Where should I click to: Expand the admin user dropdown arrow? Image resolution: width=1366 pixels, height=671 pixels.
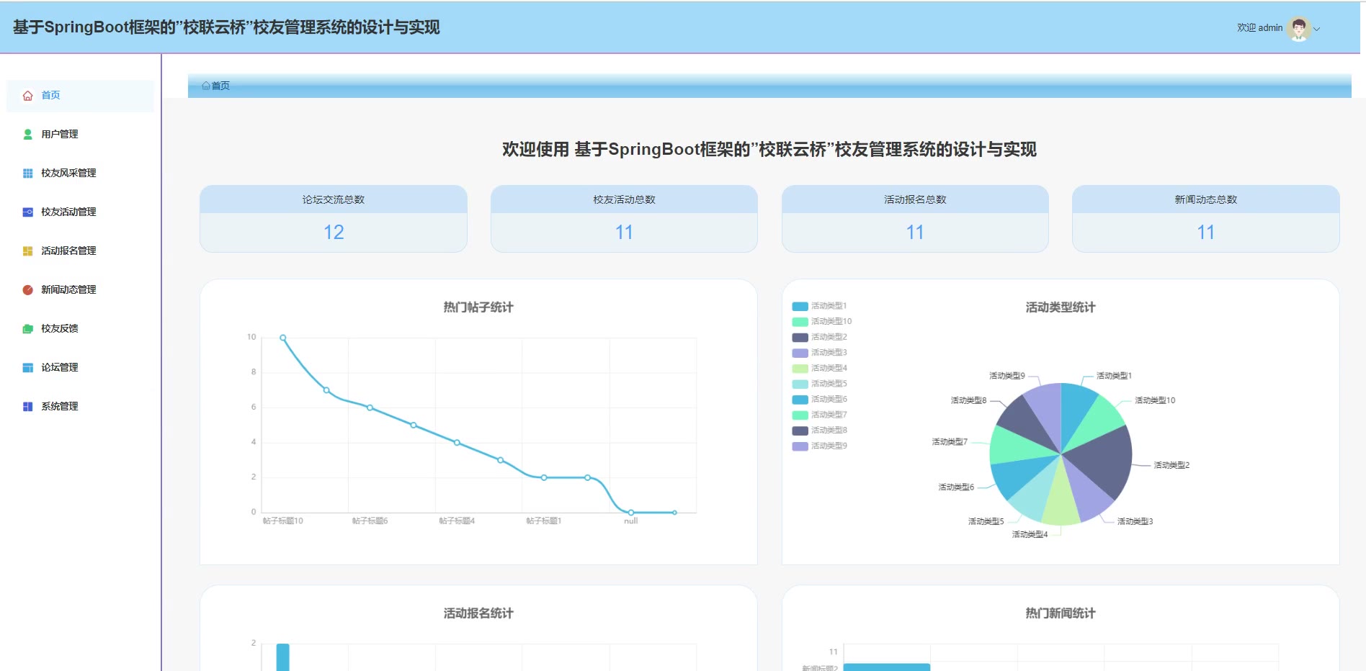click(x=1317, y=30)
